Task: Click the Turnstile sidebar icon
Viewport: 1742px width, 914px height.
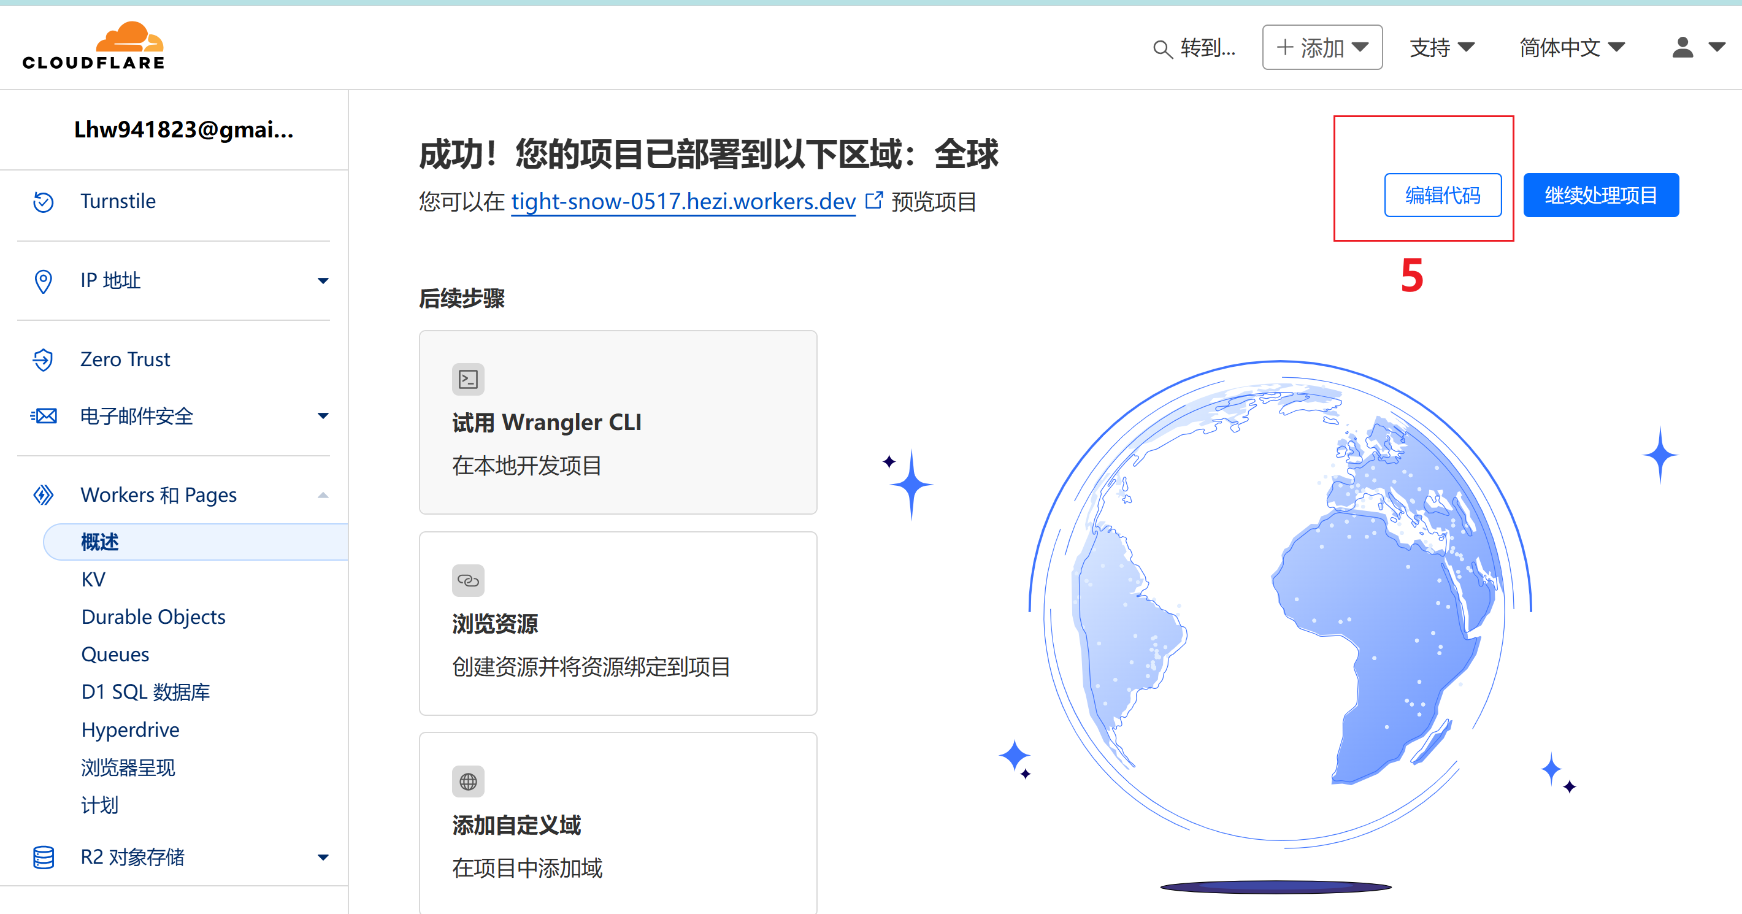Action: pyautogui.click(x=44, y=202)
